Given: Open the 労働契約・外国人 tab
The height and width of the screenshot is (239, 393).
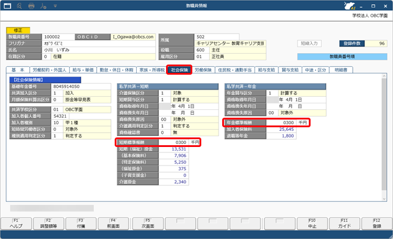Looking at the screenshot, I should (x=50, y=70).
